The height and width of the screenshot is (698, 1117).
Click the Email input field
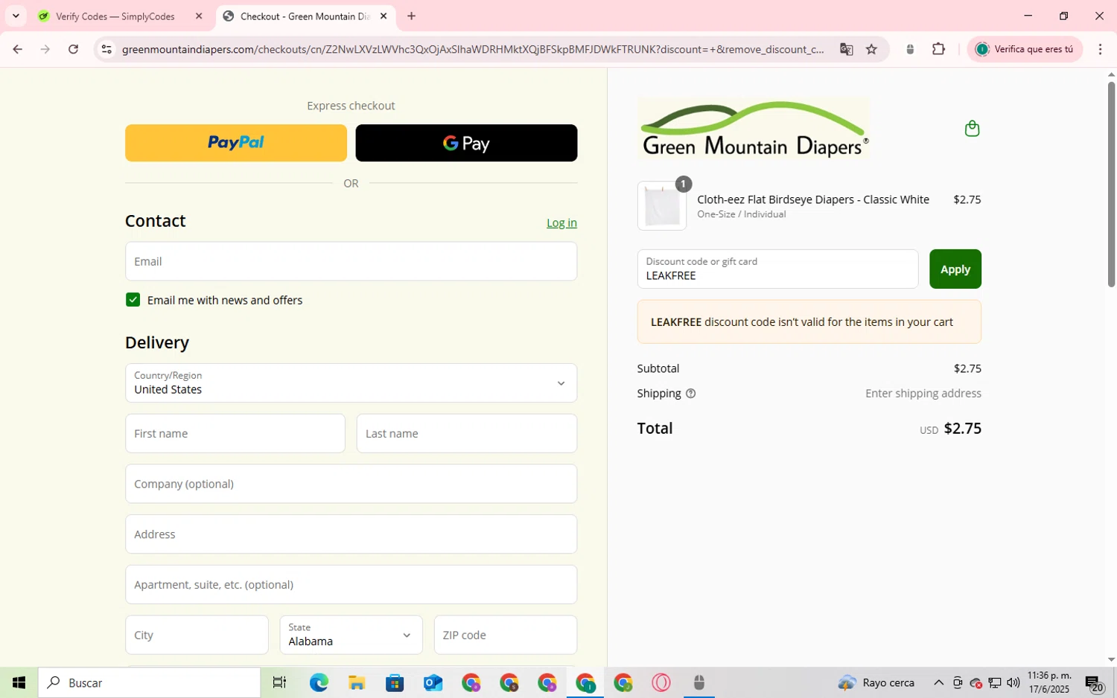[351, 261]
